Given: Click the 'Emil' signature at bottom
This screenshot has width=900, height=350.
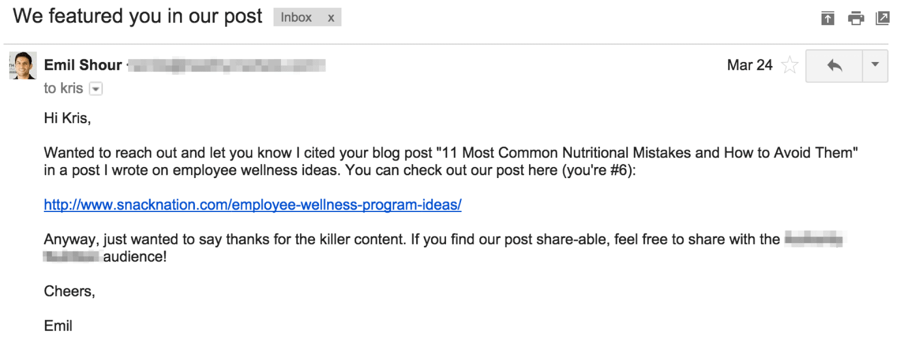Looking at the screenshot, I should click(58, 326).
